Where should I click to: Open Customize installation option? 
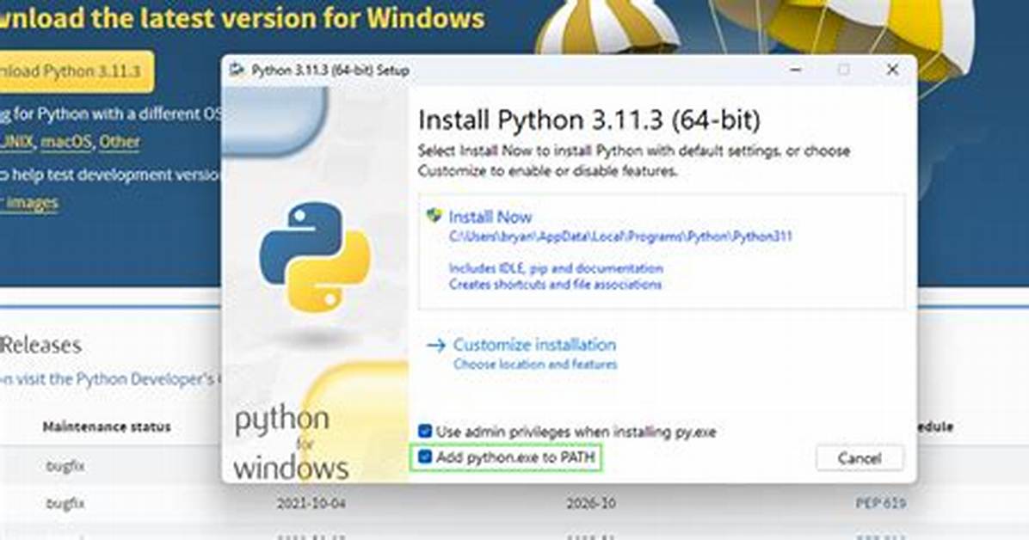click(x=534, y=345)
